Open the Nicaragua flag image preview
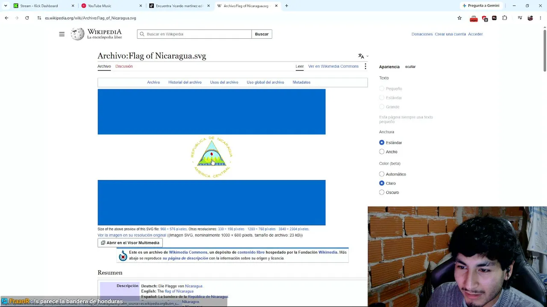Image resolution: width=547 pixels, height=307 pixels. pos(212,157)
